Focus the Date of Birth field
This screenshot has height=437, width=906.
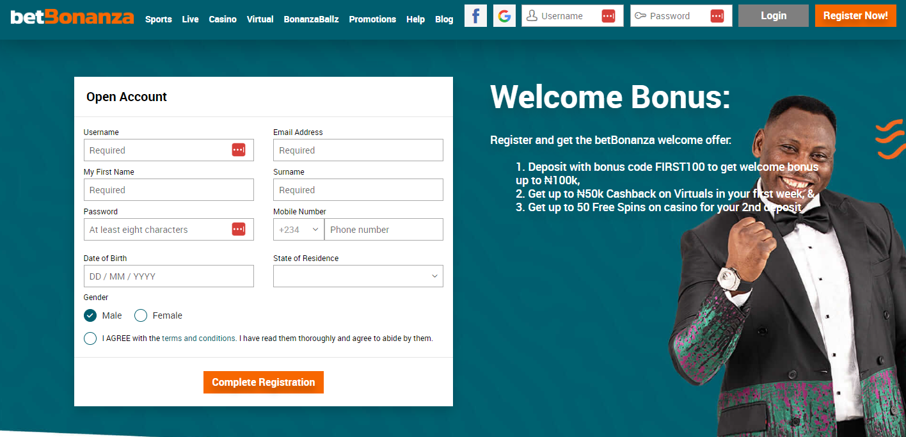tap(168, 276)
